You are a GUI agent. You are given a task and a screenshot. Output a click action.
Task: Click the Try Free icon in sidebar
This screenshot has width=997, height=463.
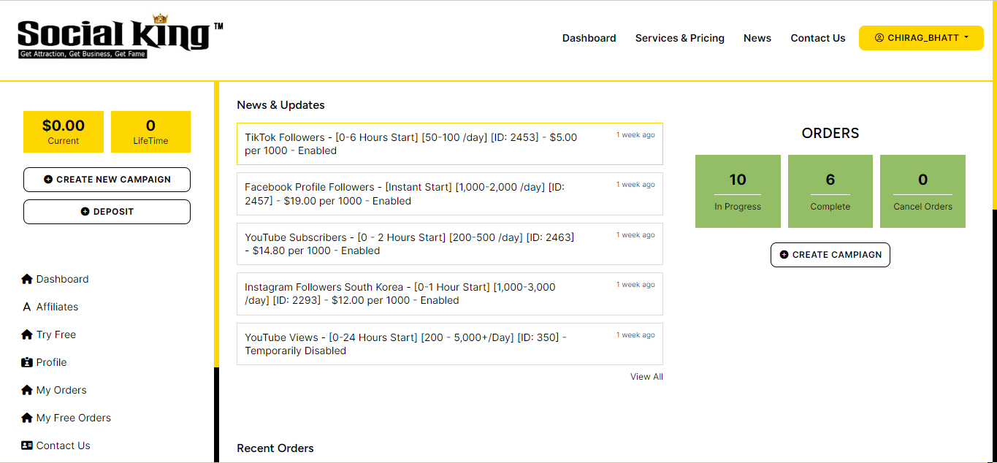[27, 334]
